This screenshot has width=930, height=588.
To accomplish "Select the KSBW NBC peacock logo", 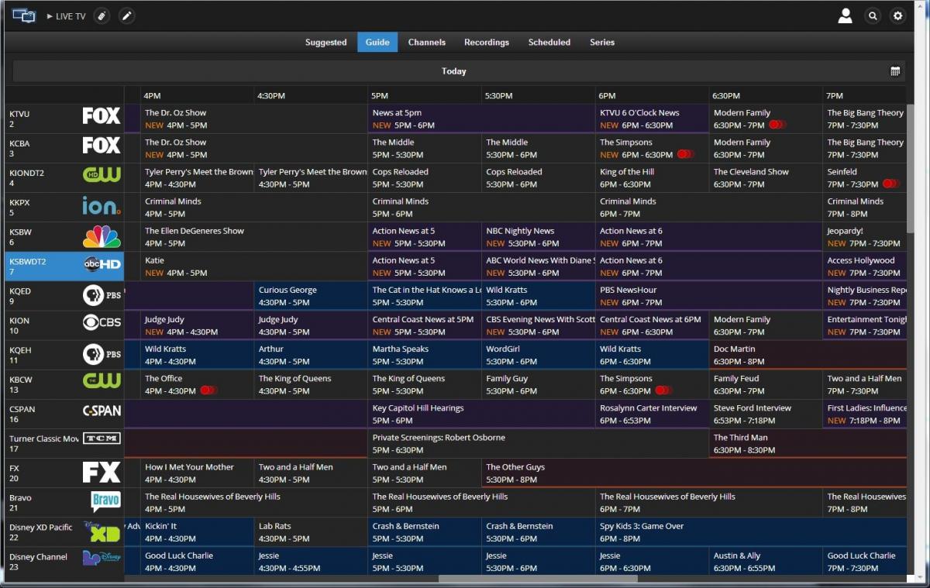I will (x=102, y=235).
